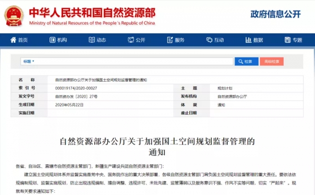Viewport: 315px width, 195px height.
Task: Click the home icon beside 首页
Action: [x=13, y=40]
